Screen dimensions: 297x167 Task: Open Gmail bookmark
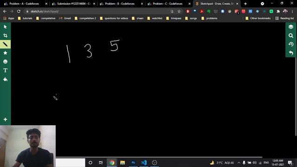click(x=65, y=18)
